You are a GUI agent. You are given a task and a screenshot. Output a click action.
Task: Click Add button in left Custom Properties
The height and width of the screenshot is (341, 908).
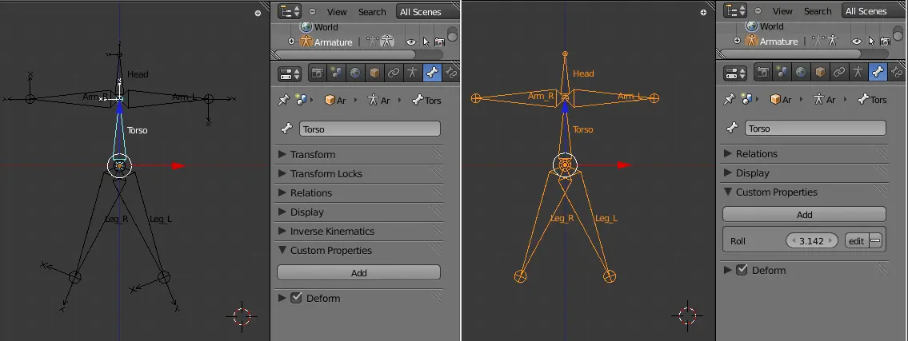coord(358,272)
